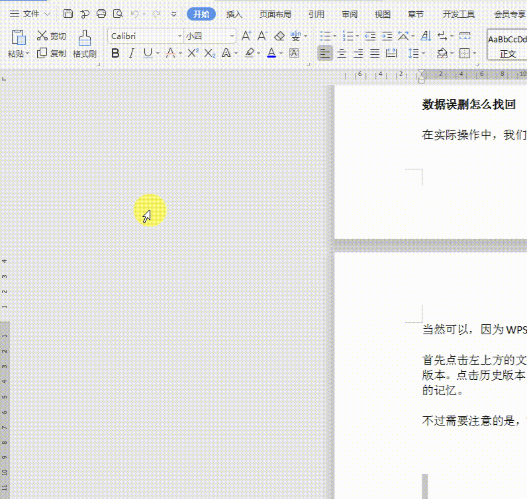Click the 复制 copy button
The width and height of the screenshot is (527, 499).
coord(52,53)
